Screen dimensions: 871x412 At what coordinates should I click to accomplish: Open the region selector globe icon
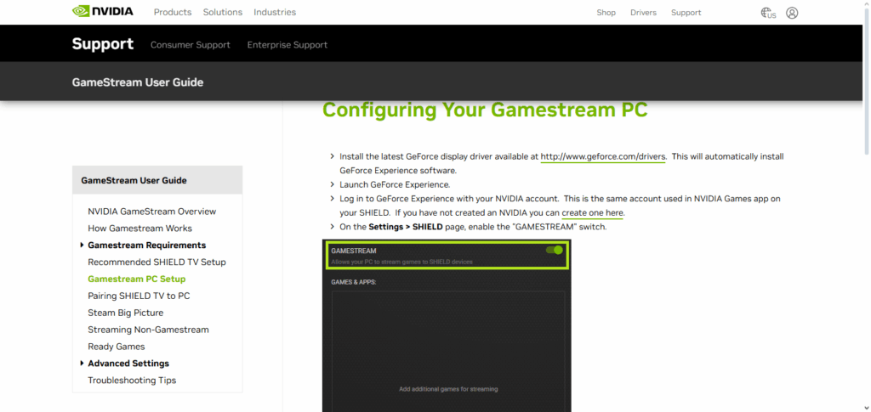(768, 13)
